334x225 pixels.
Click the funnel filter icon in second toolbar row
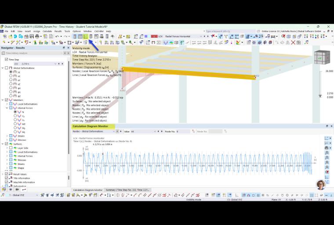(x=141, y=43)
